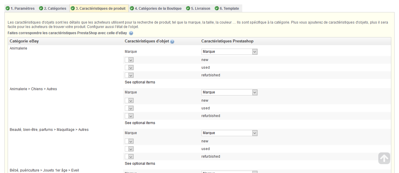The height and width of the screenshot is (173, 399).
Task: Click green check icon on Livraison tab
Action: pyautogui.click(x=188, y=9)
